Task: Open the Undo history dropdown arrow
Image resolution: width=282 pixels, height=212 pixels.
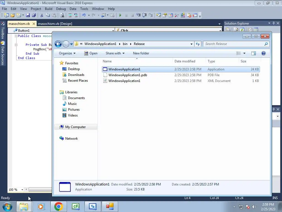Action: (x=89, y=15)
